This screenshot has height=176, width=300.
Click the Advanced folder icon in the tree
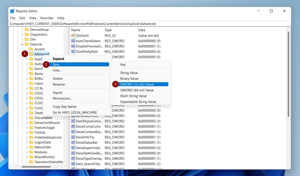coord(31,54)
